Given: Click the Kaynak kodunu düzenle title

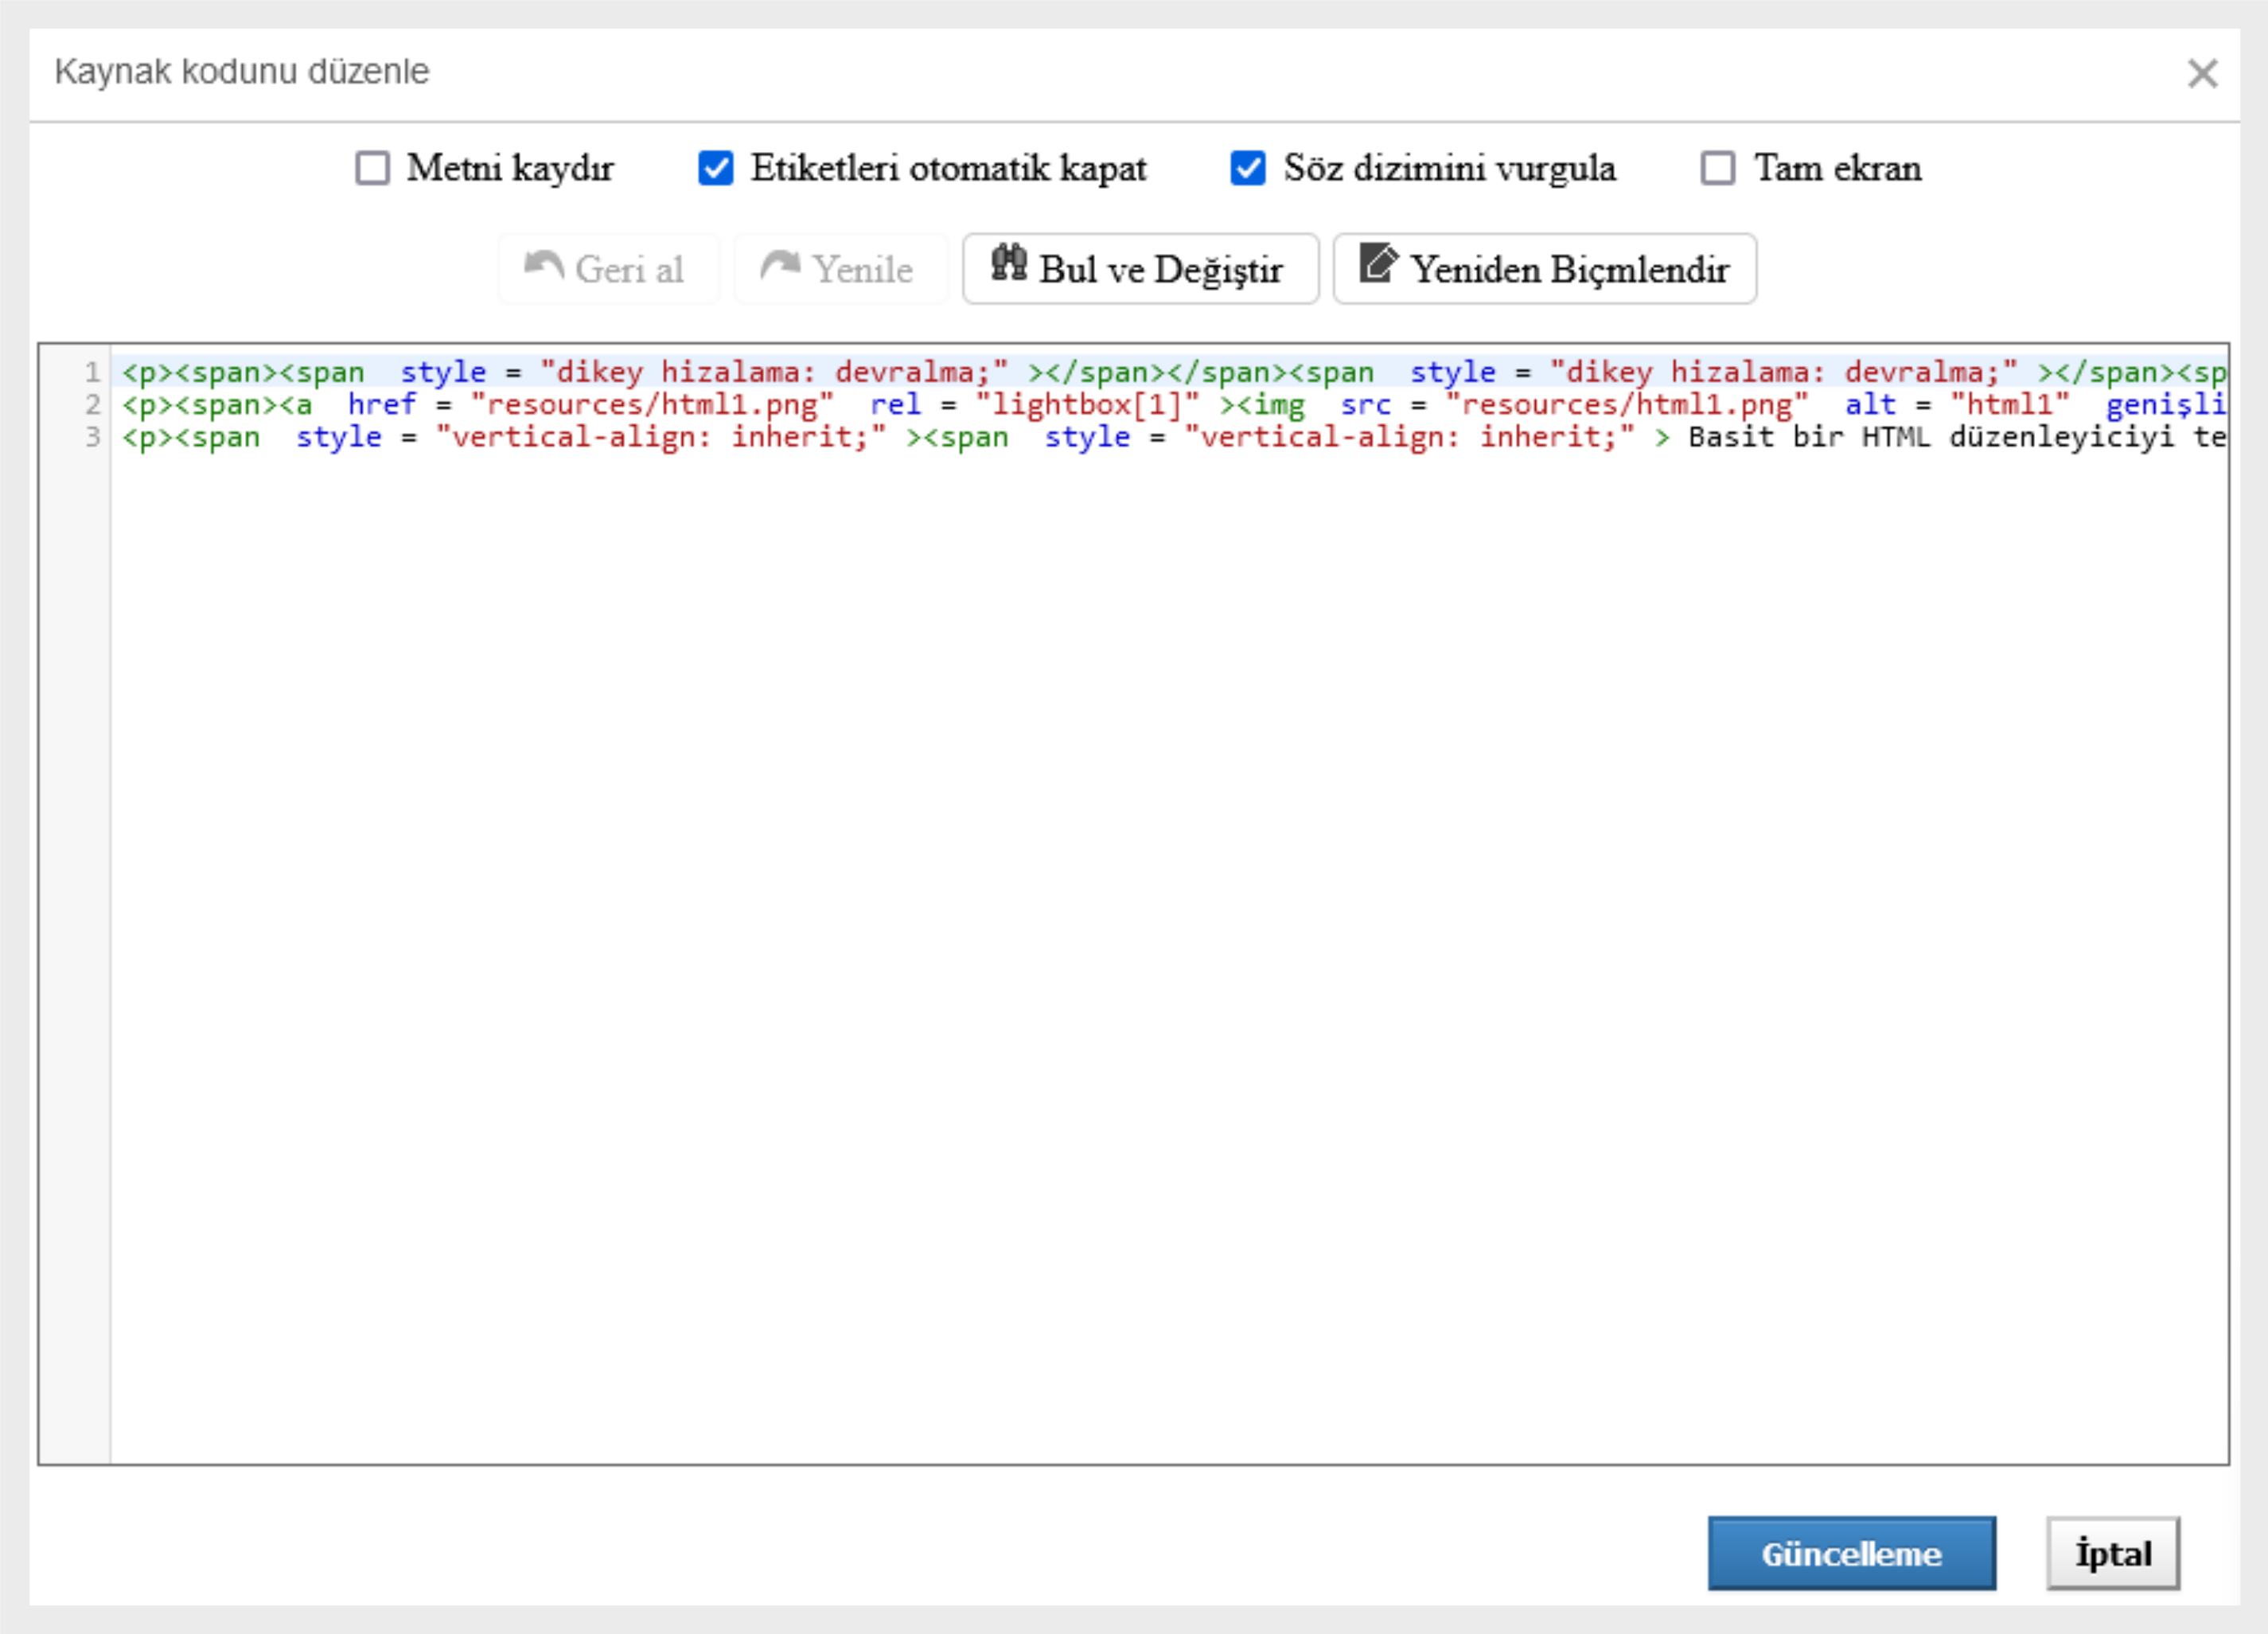Looking at the screenshot, I should pos(241,72).
